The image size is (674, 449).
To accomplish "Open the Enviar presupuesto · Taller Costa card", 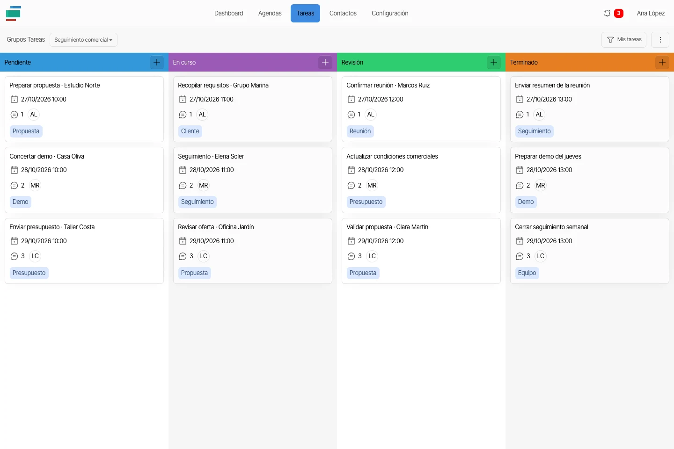I will (x=84, y=251).
